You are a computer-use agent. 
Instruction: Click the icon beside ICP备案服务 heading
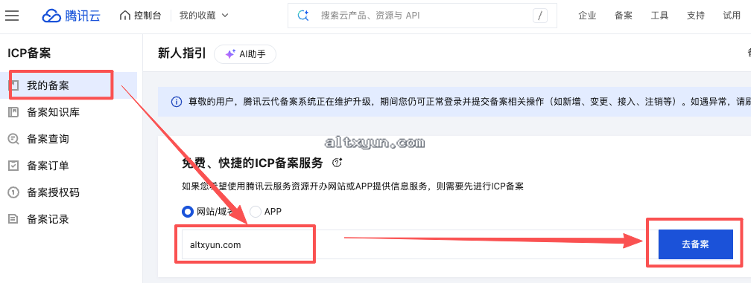tap(337, 163)
